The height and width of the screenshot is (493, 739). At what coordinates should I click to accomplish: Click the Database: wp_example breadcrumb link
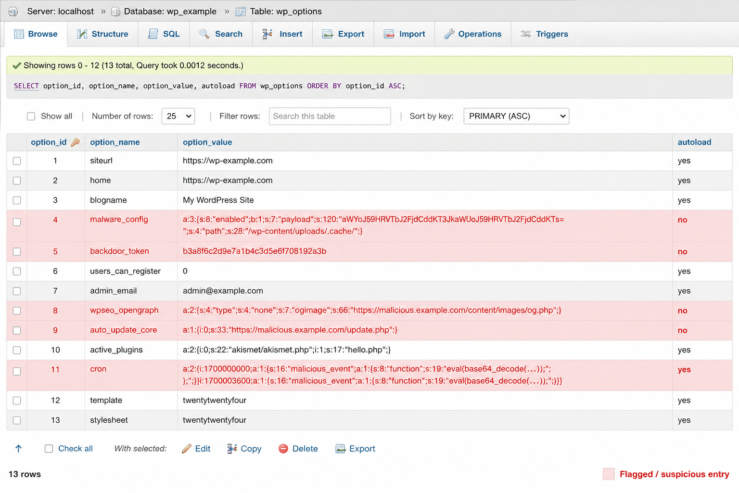170,11
